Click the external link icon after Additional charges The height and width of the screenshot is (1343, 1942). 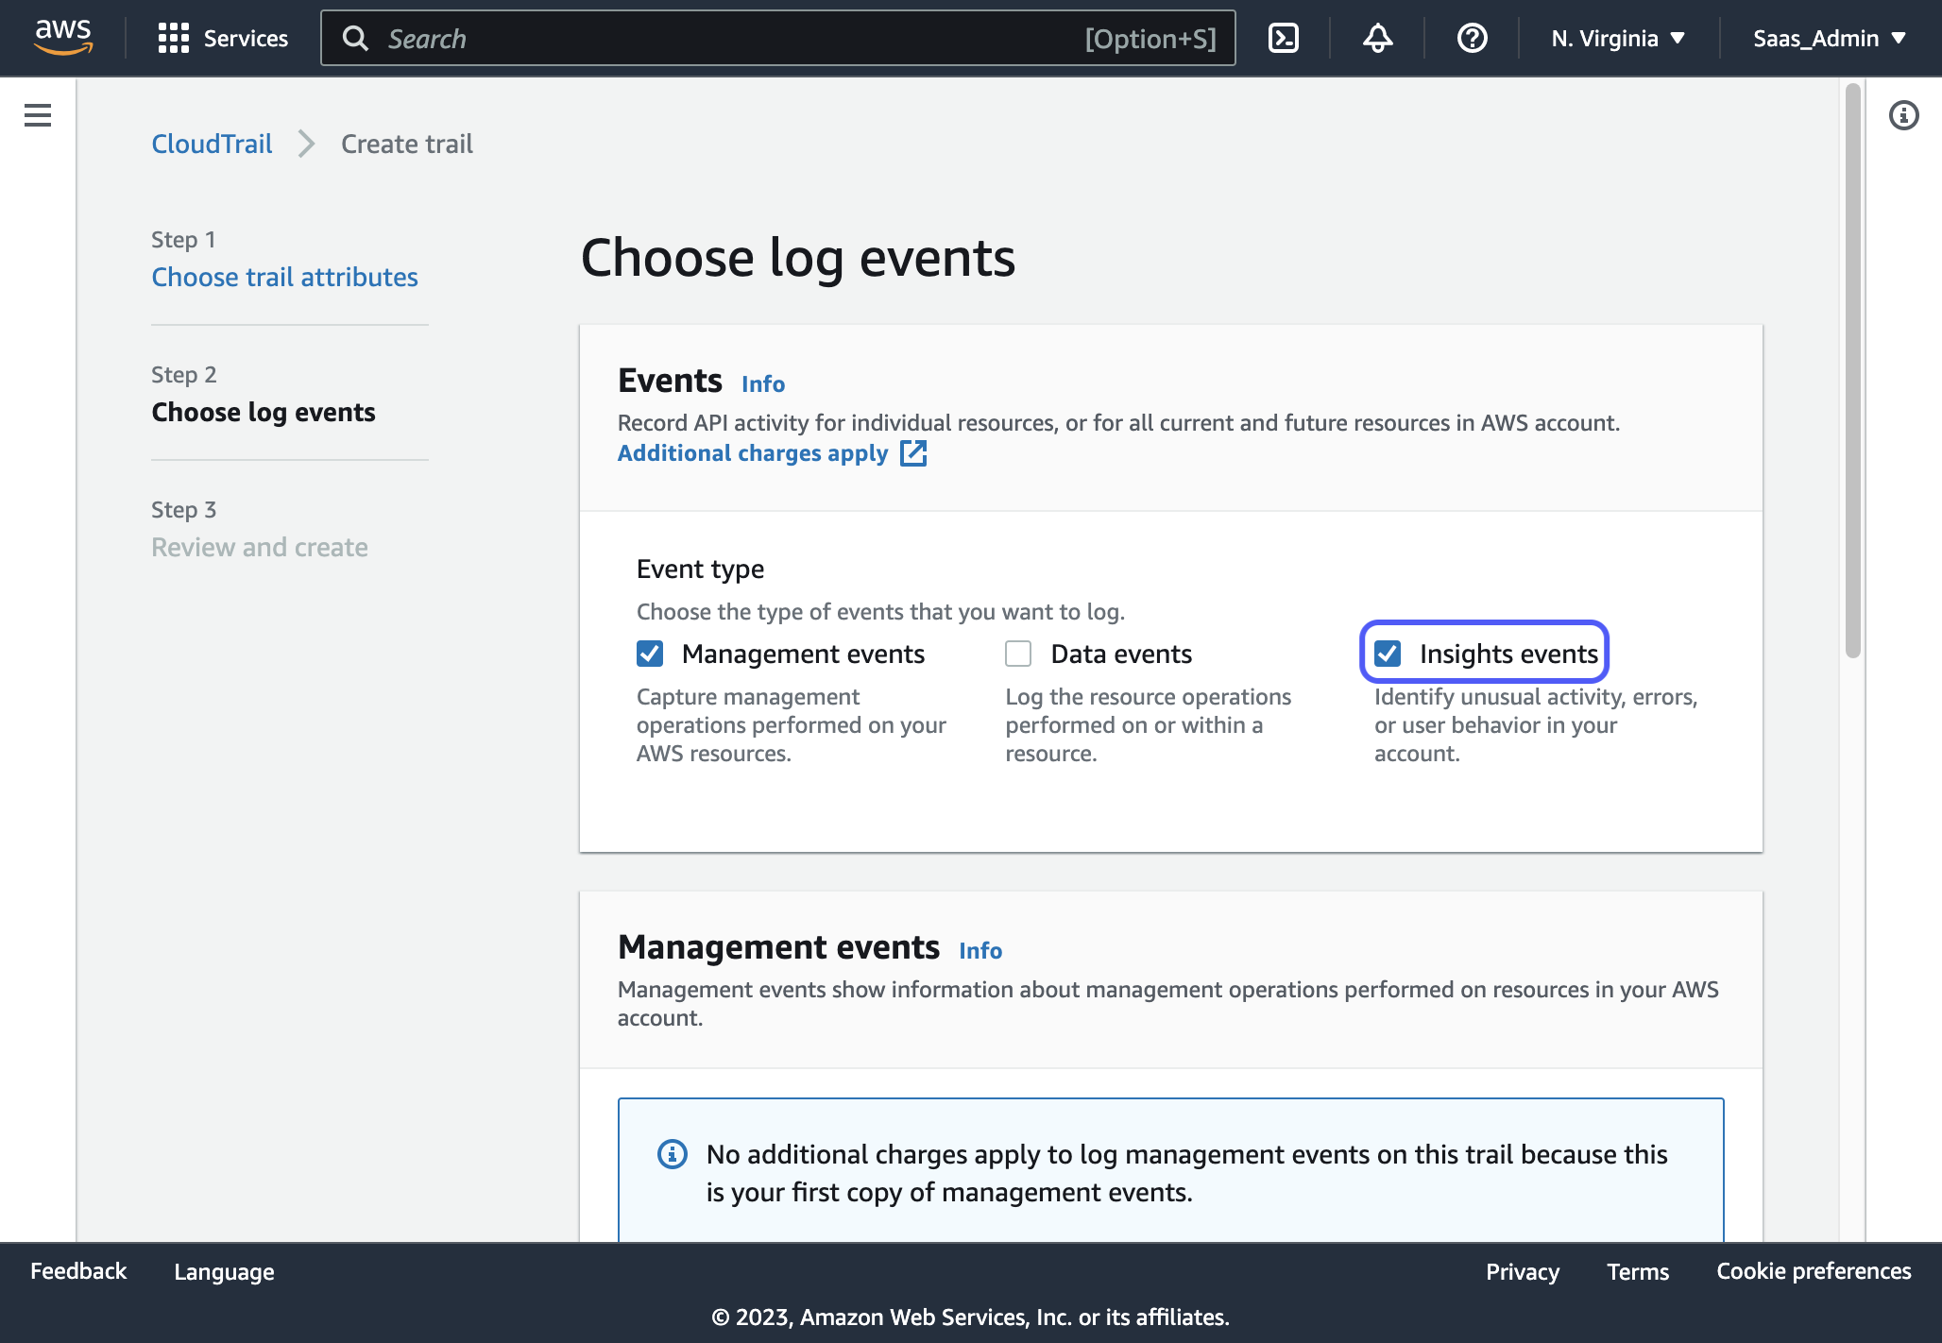point(913,453)
